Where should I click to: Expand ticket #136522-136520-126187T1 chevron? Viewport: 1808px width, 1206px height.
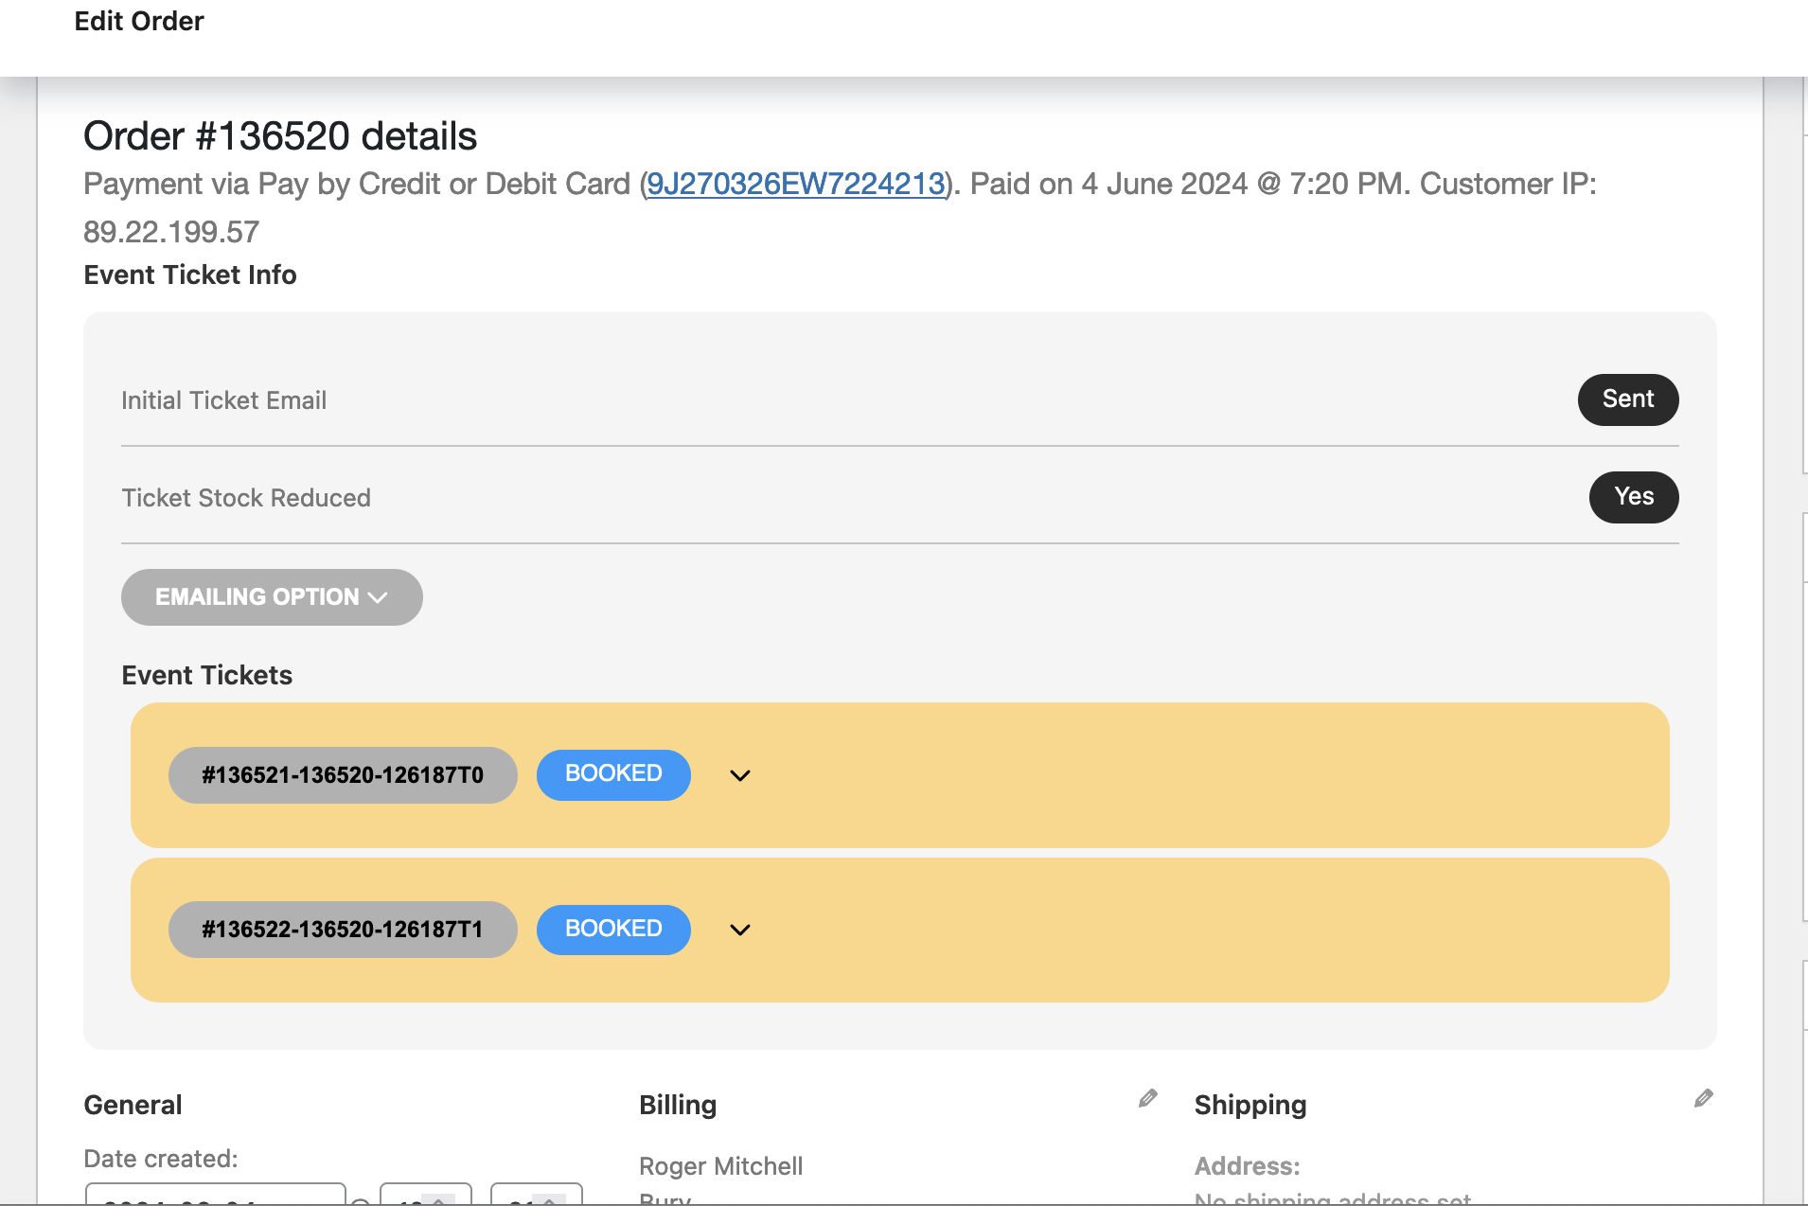pos(740,930)
